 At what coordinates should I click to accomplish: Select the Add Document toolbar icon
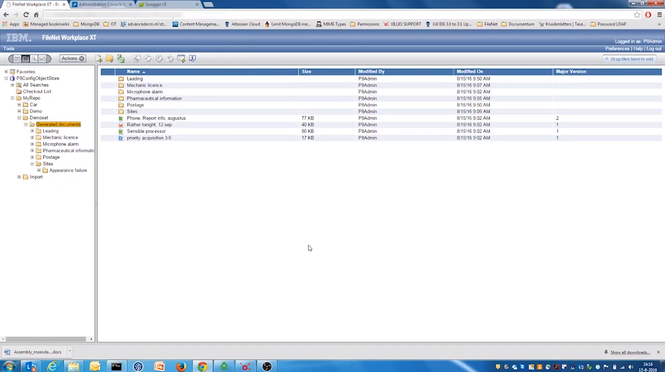point(98,58)
